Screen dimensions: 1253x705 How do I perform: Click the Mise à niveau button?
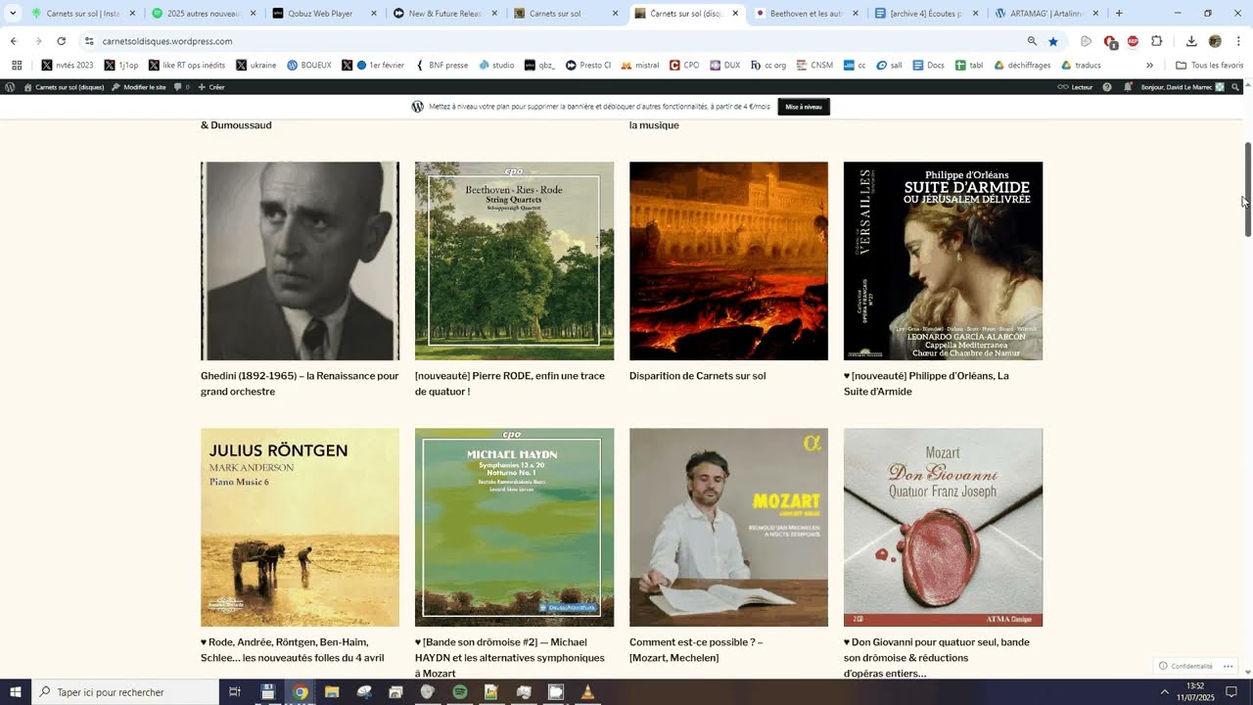pyautogui.click(x=804, y=107)
